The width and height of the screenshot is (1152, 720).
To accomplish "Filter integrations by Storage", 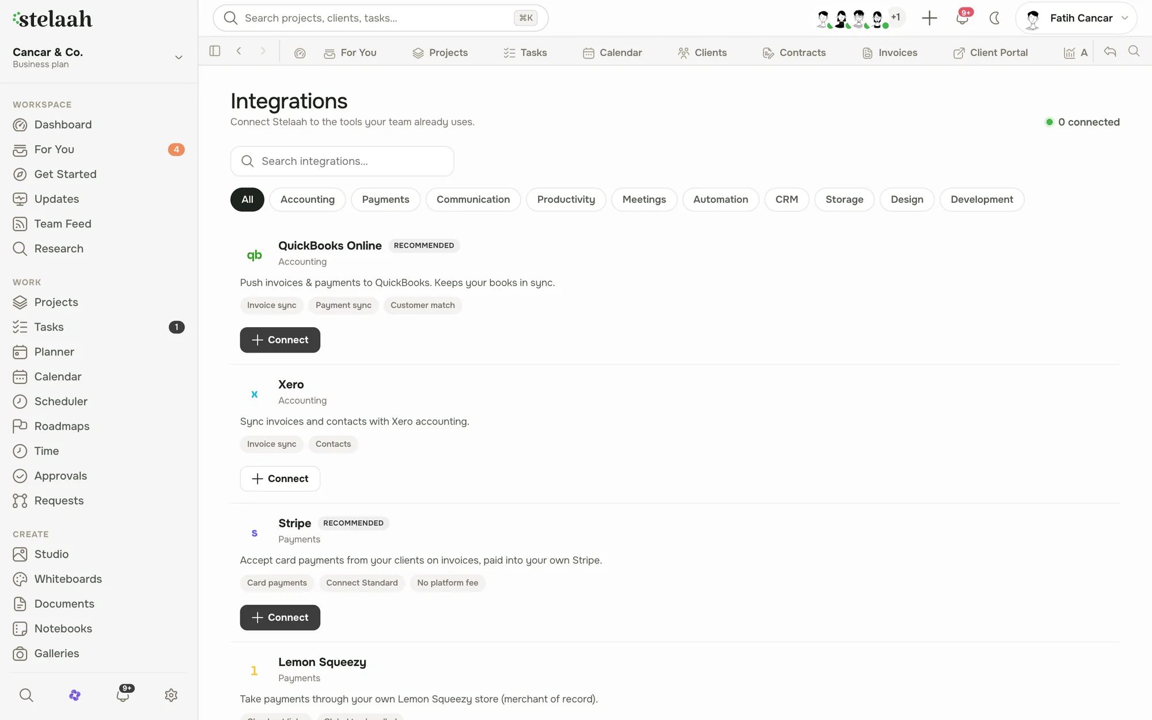I will point(844,199).
